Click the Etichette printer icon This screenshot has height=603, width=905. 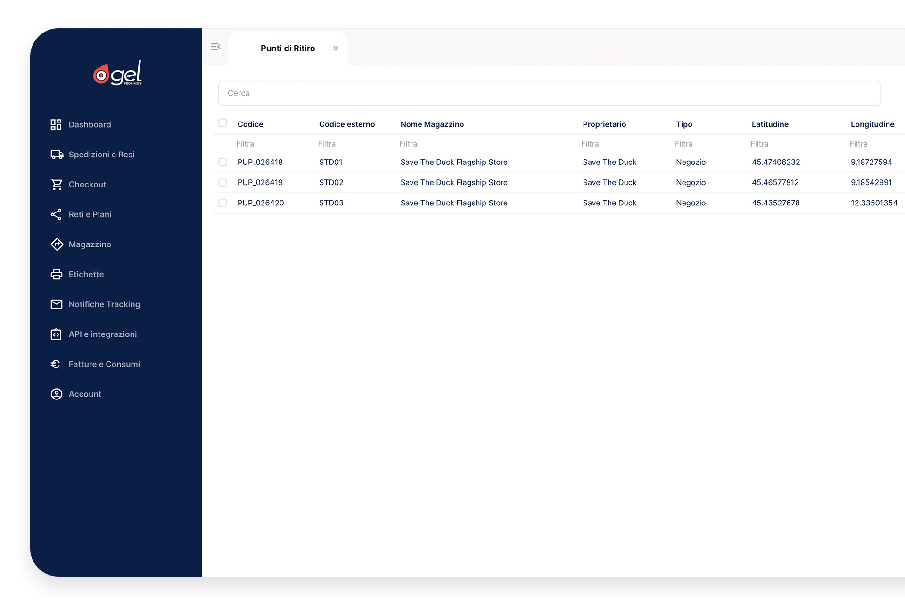click(x=57, y=274)
